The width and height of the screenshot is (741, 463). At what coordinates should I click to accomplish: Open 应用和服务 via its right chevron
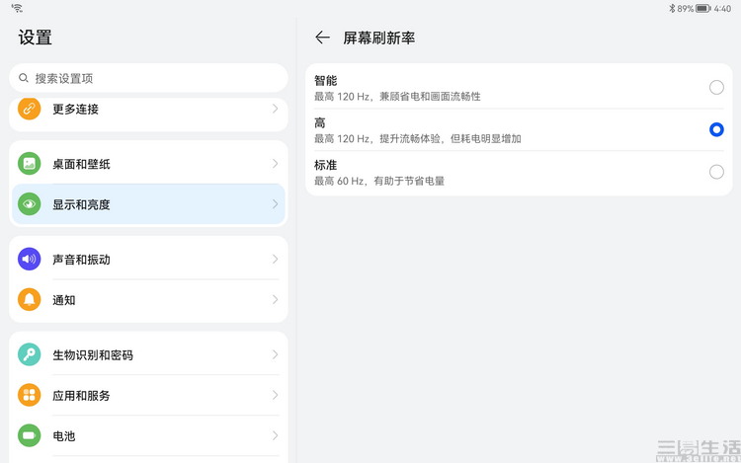click(x=275, y=396)
